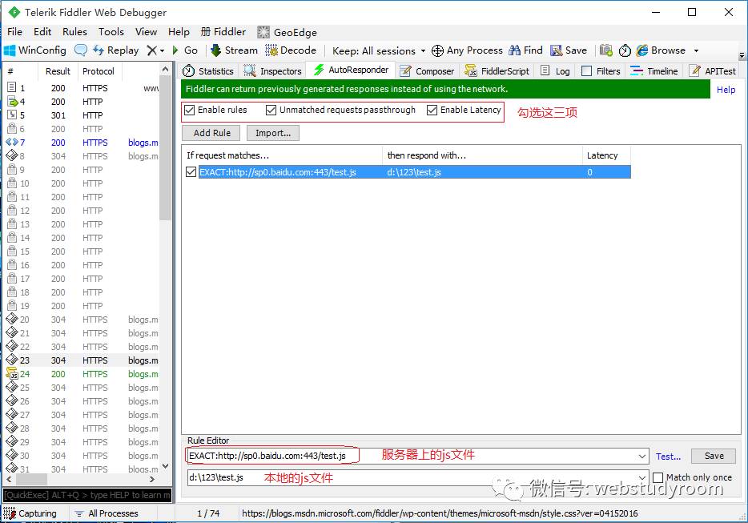The image size is (748, 523).
Task: Open the AutoResponder Help link
Action: click(x=726, y=89)
